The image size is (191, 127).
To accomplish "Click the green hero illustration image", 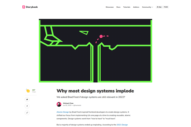I will click(x=95, y=51).
